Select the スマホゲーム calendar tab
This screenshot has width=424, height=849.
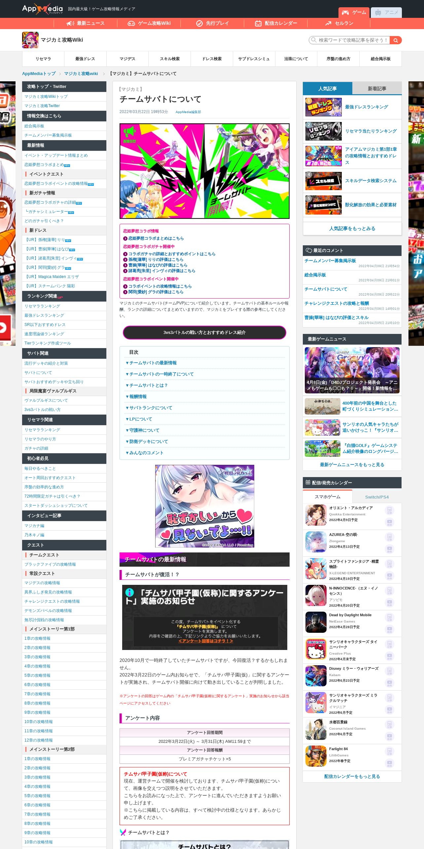tap(328, 497)
